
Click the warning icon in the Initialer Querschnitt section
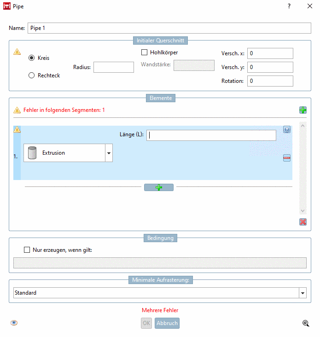point(17,52)
